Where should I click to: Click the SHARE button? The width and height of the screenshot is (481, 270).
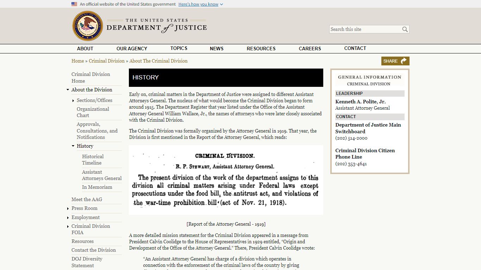395,61
